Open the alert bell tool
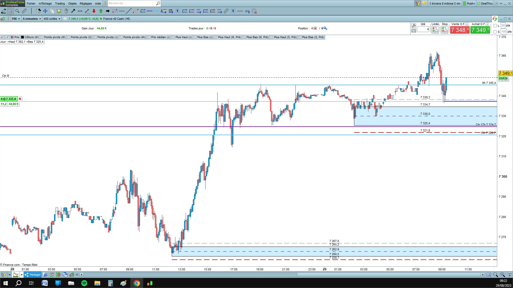Image resolution: width=513 pixels, height=288 pixels. (59, 11)
